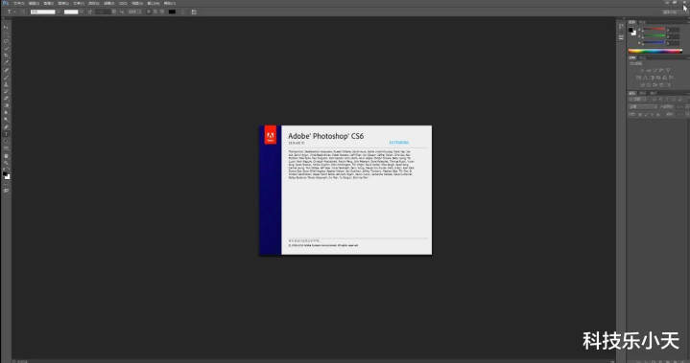Center text in options bar
Viewport: 690px width, 363px height.
tap(155, 11)
